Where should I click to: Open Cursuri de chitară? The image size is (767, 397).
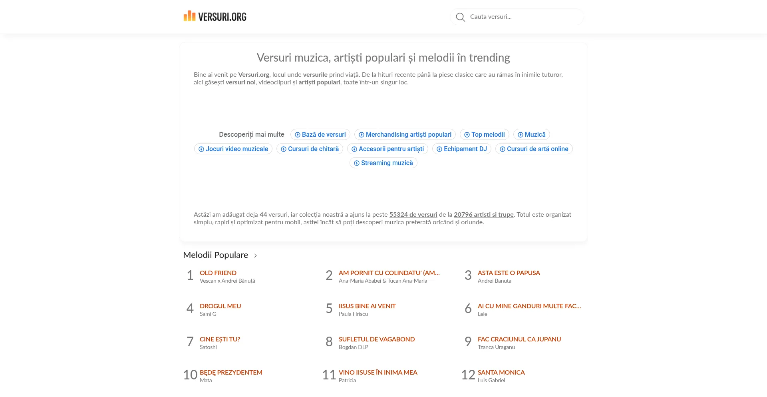click(x=310, y=149)
